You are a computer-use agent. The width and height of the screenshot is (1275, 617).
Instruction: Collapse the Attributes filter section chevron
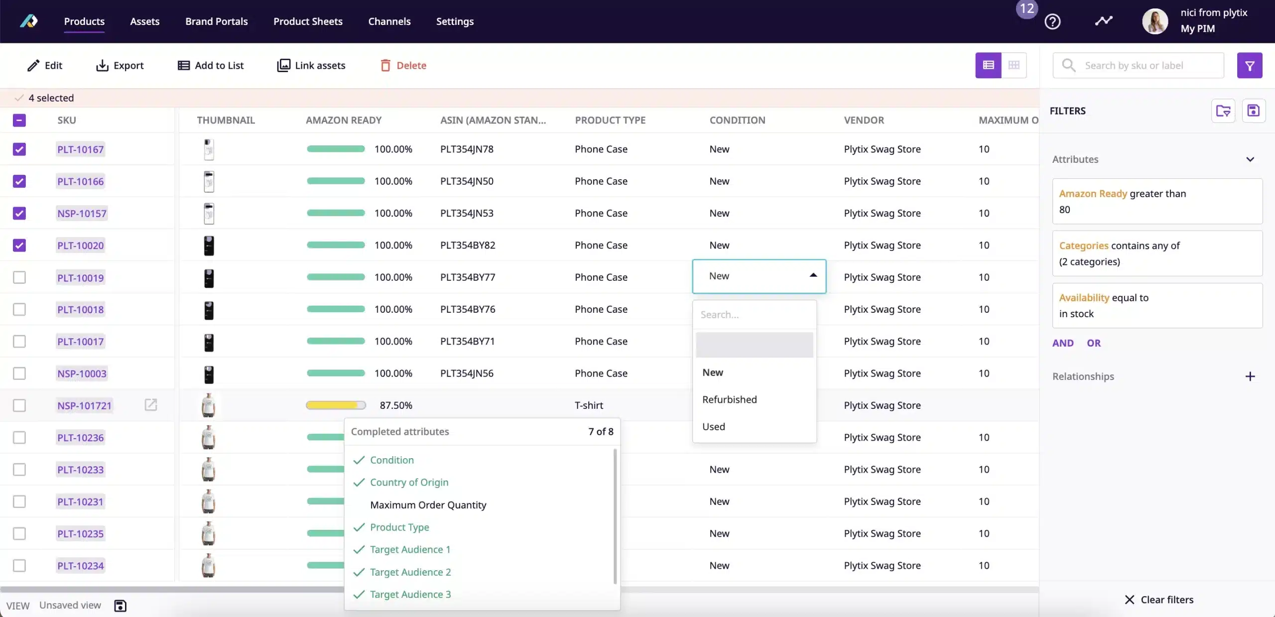pos(1250,159)
